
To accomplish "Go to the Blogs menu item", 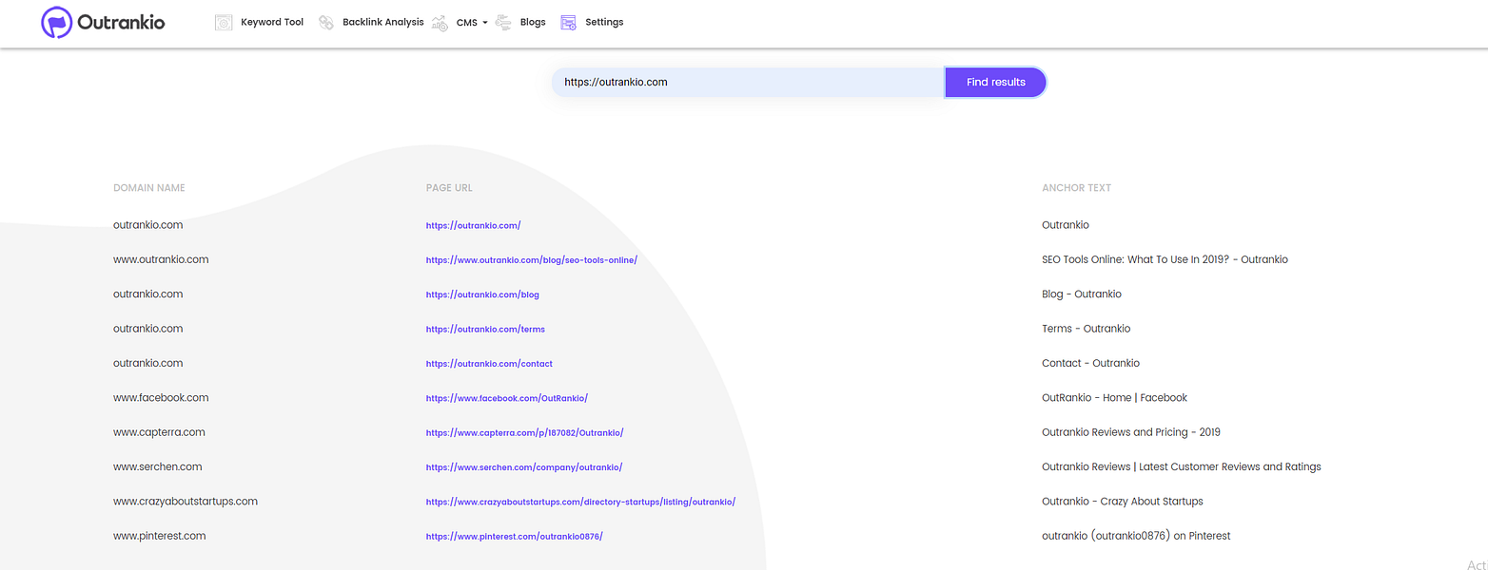I will (x=533, y=22).
